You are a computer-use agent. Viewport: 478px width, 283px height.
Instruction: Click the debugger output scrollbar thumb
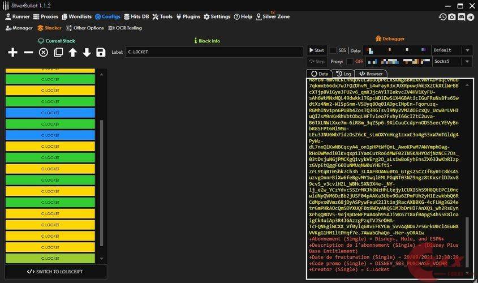(x=467, y=242)
